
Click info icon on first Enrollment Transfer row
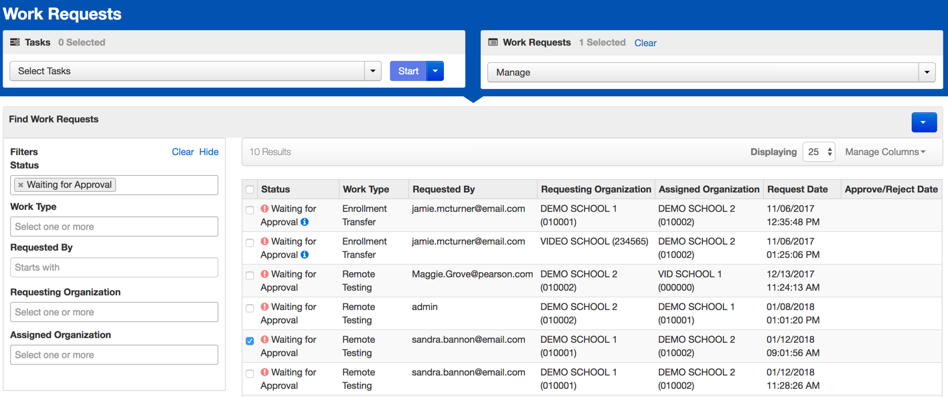[x=305, y=222]
